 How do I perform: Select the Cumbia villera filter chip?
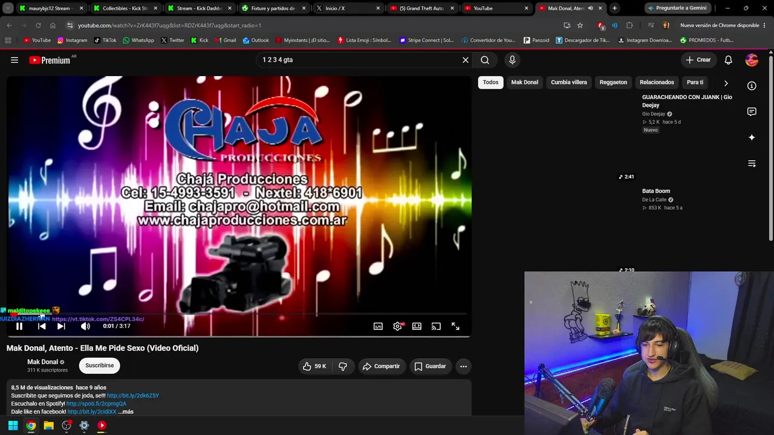point(569,82)
